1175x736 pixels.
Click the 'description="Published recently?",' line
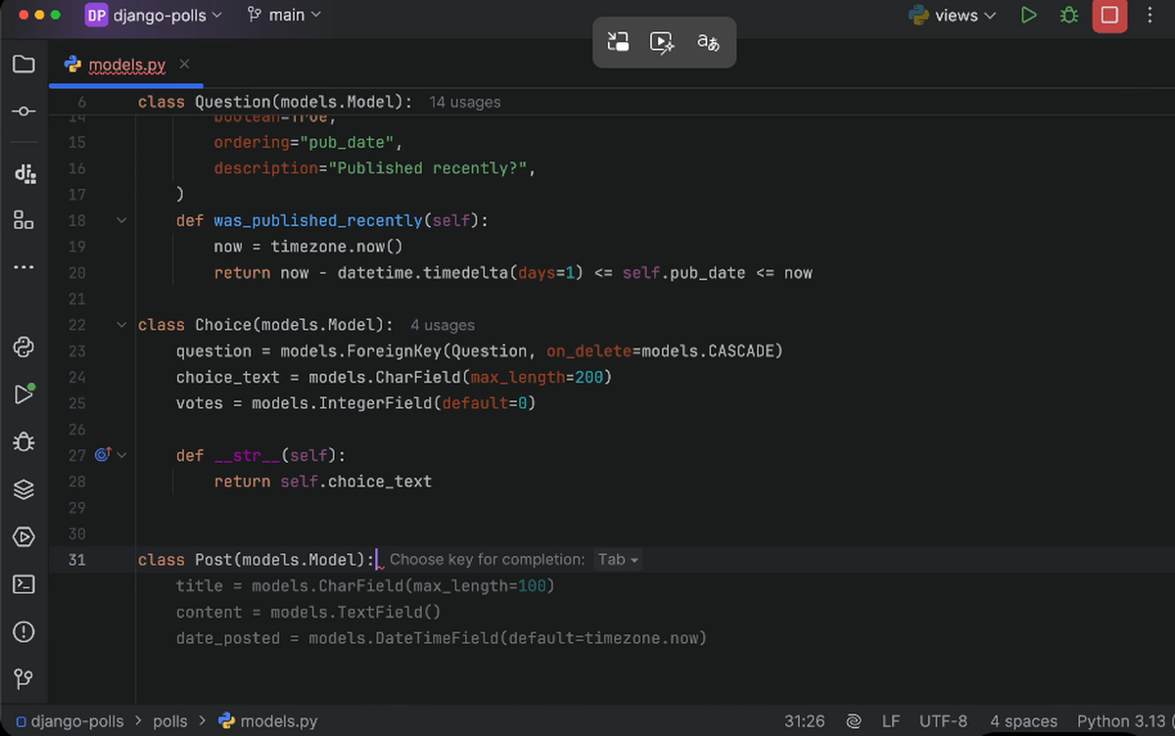[376, 168]
